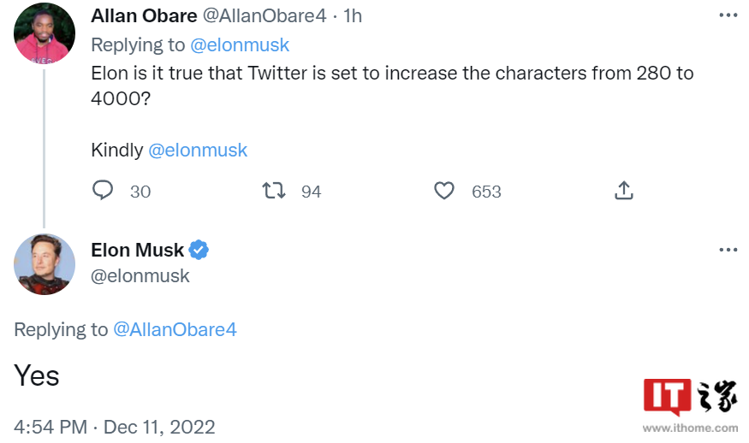Click the @AllanObare4 handle beside name
749x443 pixels.
(265, 16)
